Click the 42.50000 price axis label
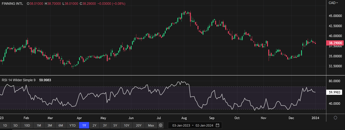The height and width of the screenshot is (130, 345). [x=335, y=26]
